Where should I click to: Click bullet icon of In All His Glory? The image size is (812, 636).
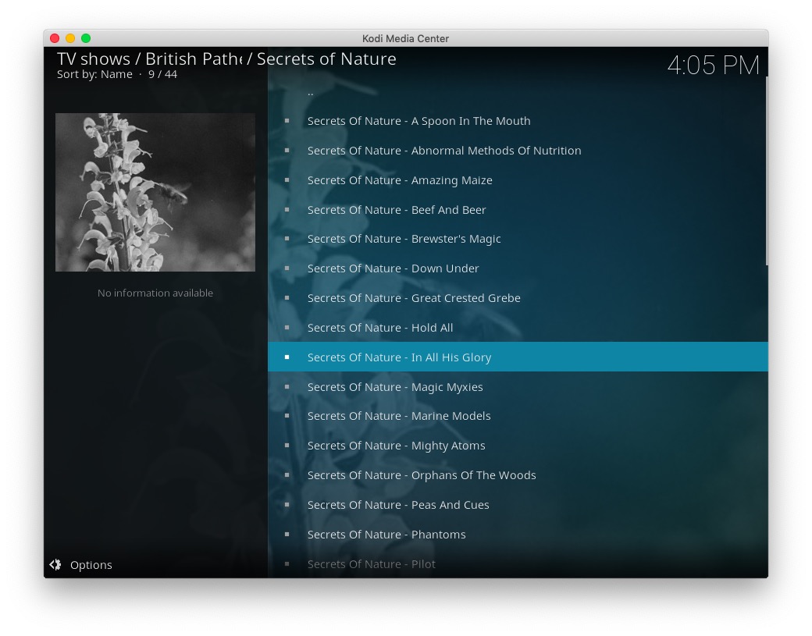(x=287, y=357)
